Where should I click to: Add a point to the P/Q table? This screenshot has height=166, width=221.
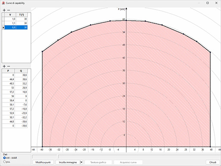(x=4, y=66)
